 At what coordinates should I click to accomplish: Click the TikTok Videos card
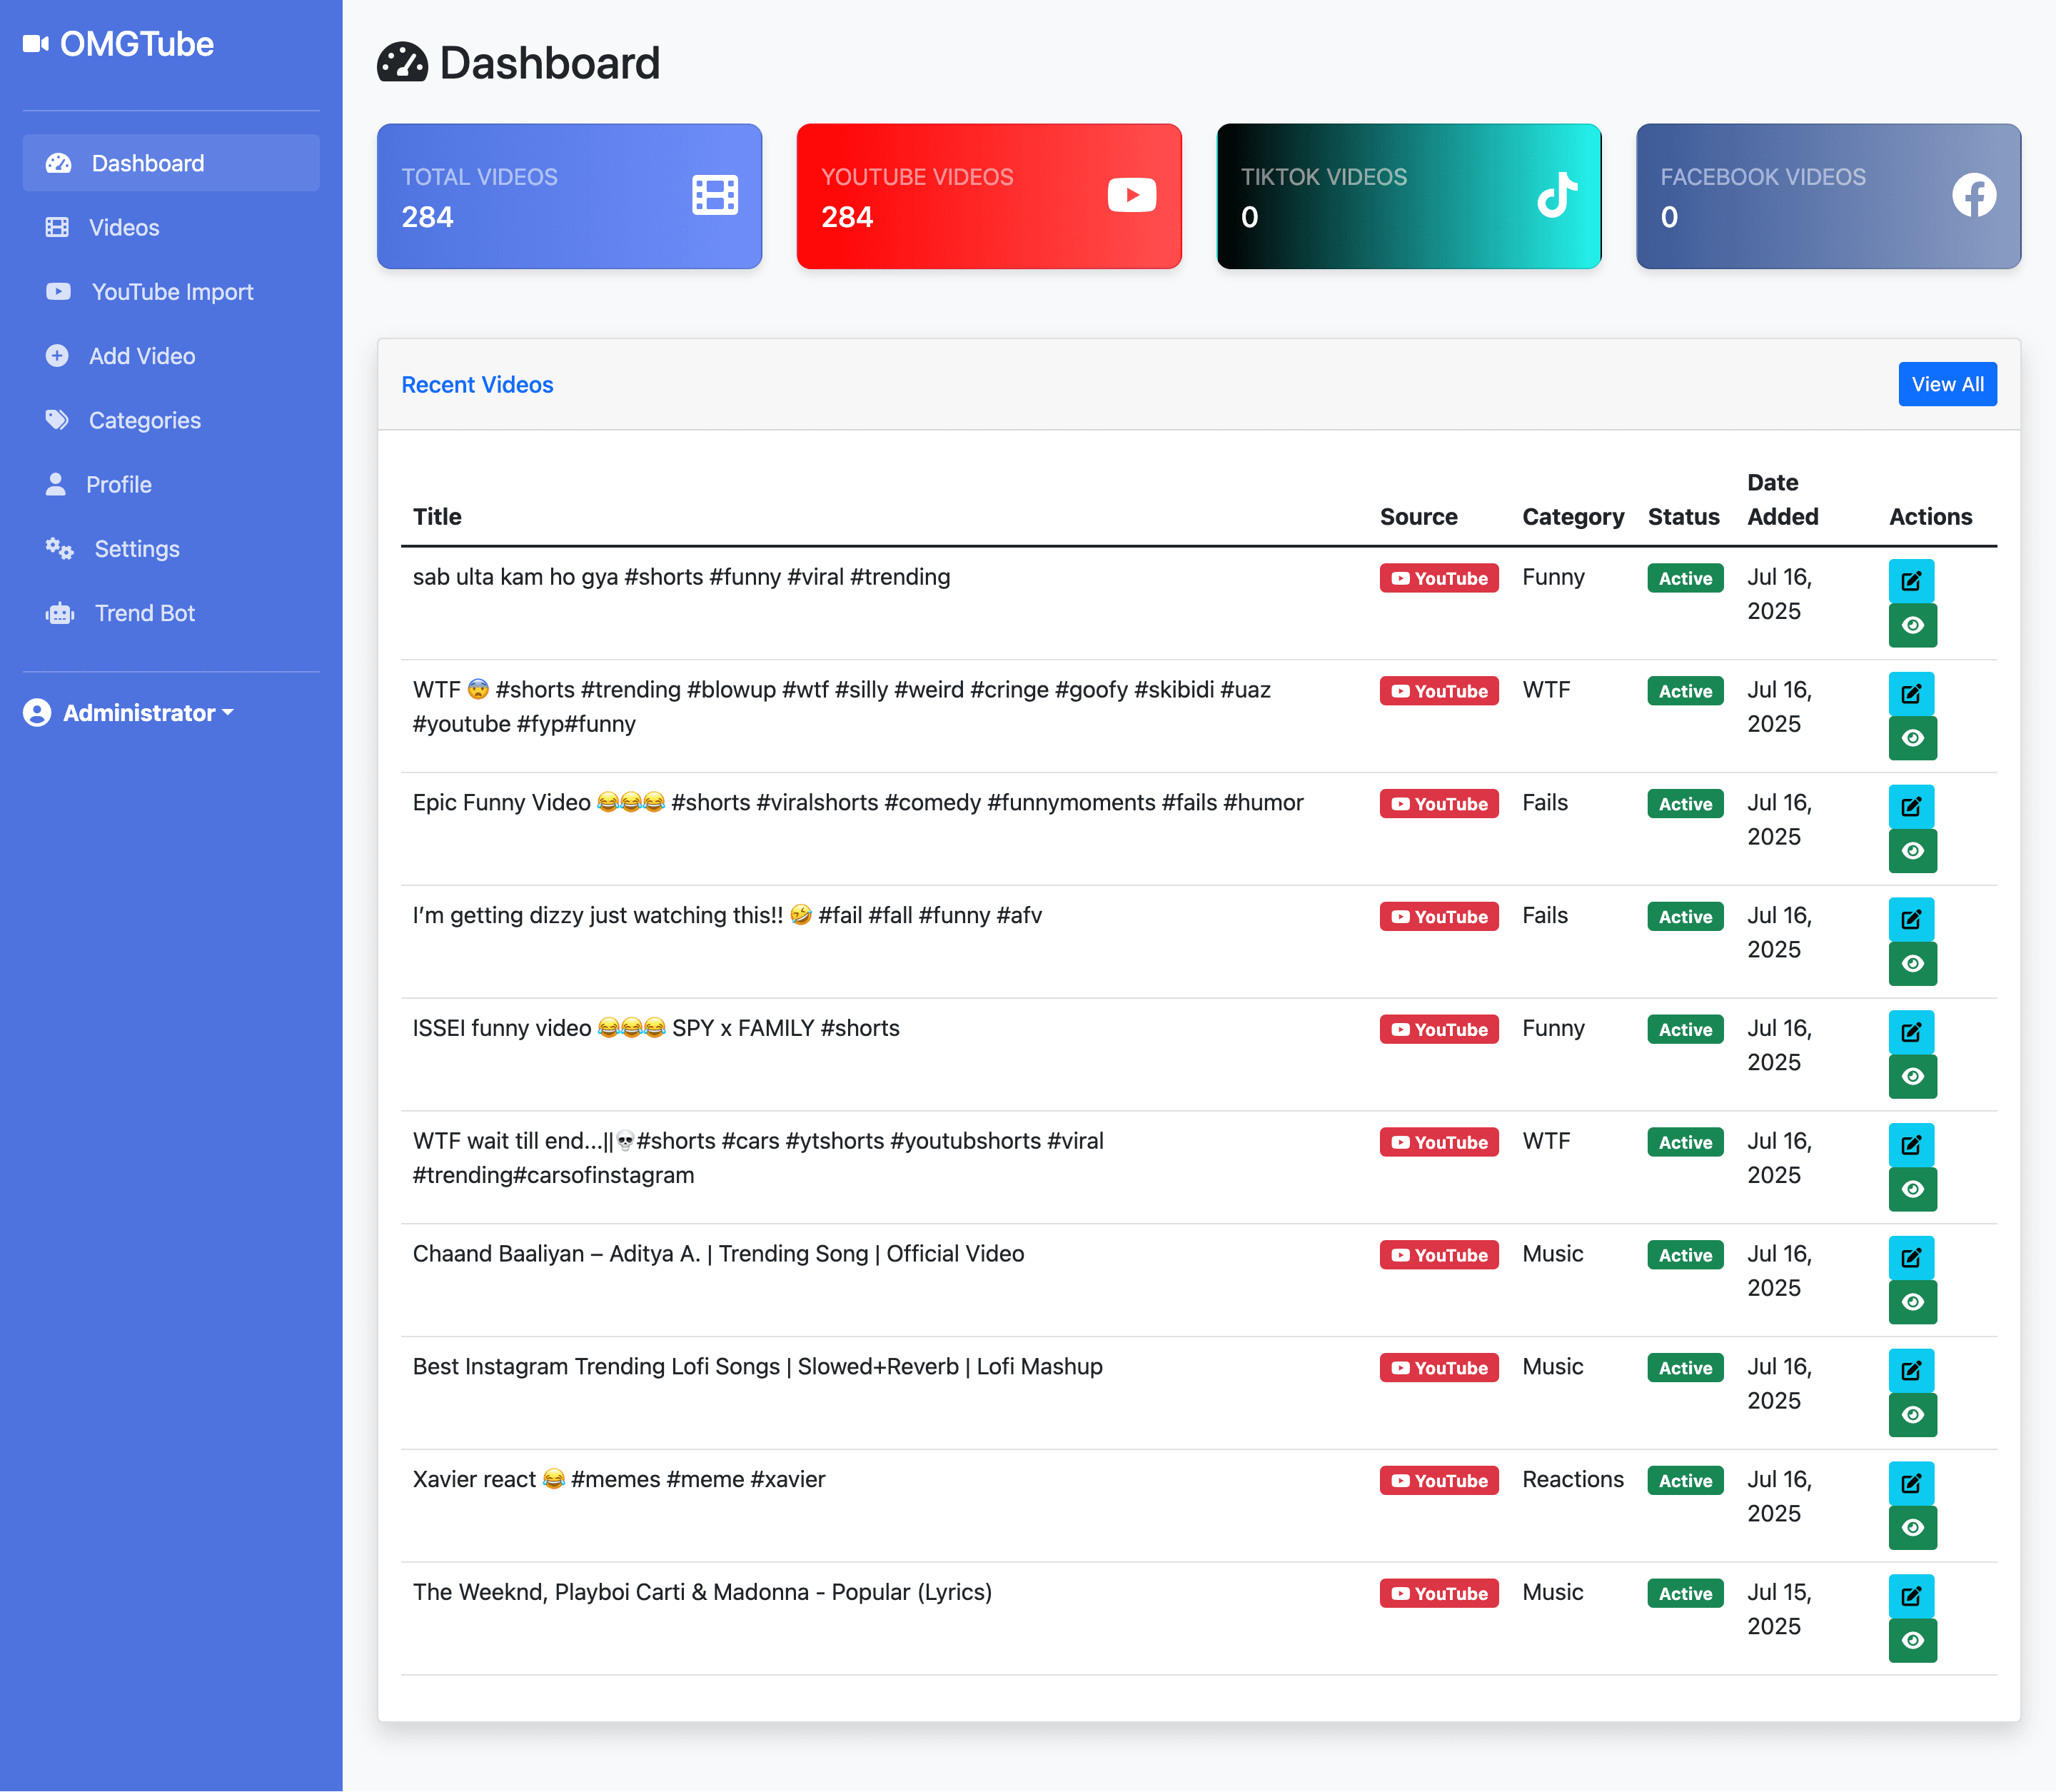(x=1408, y=196)
